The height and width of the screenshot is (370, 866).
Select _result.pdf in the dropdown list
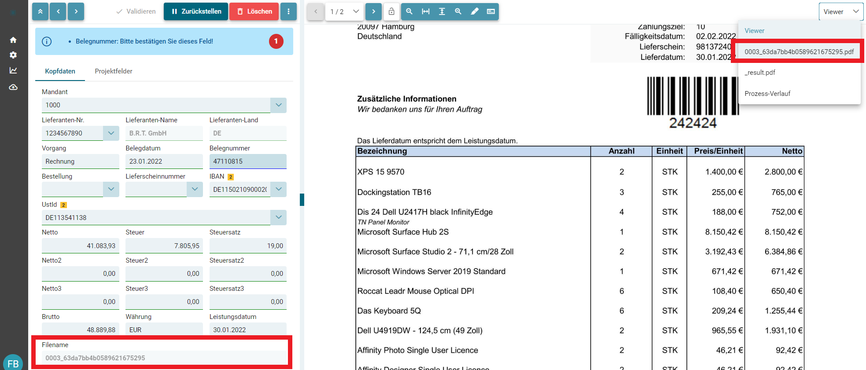point(799,73)
